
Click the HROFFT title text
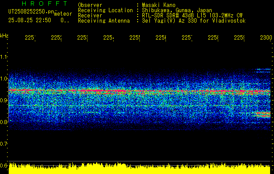coord(44,3)
